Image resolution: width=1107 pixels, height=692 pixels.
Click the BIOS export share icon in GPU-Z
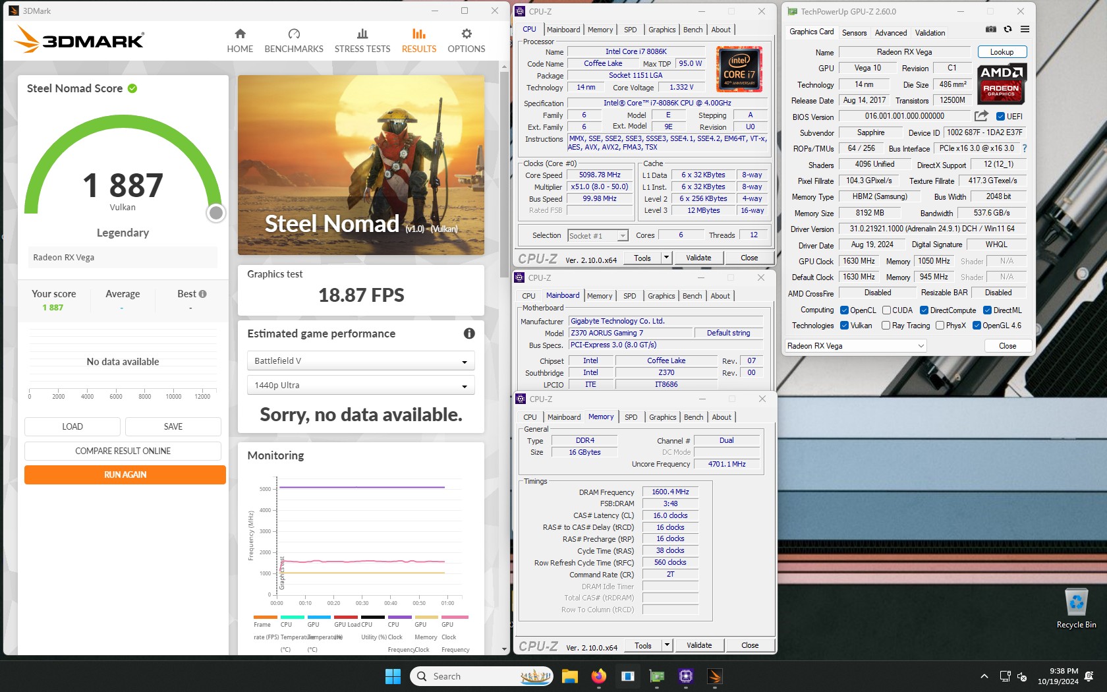click(x=981, y=116)
